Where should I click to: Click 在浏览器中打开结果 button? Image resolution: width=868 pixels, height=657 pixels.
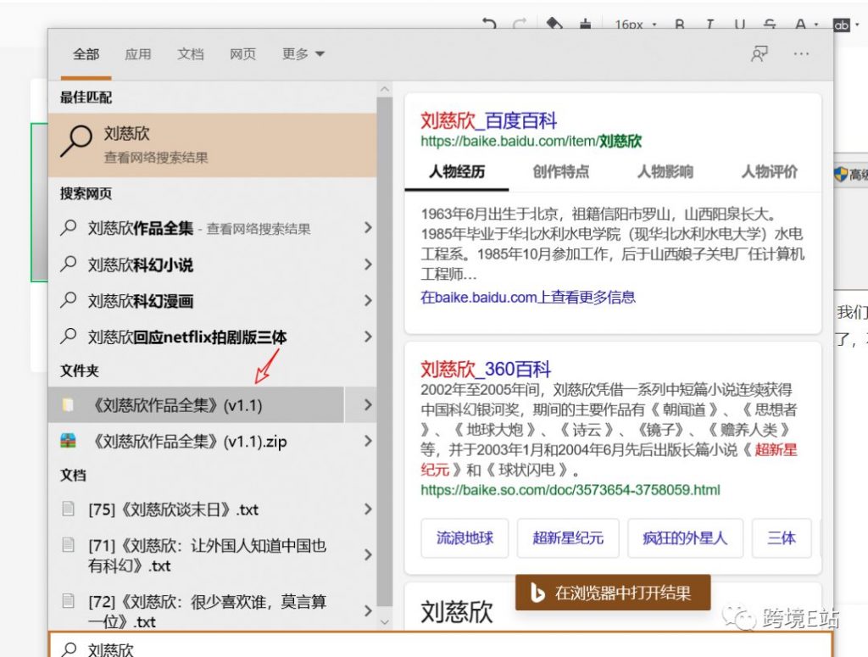pyautogui.click(x=613, y=593)
